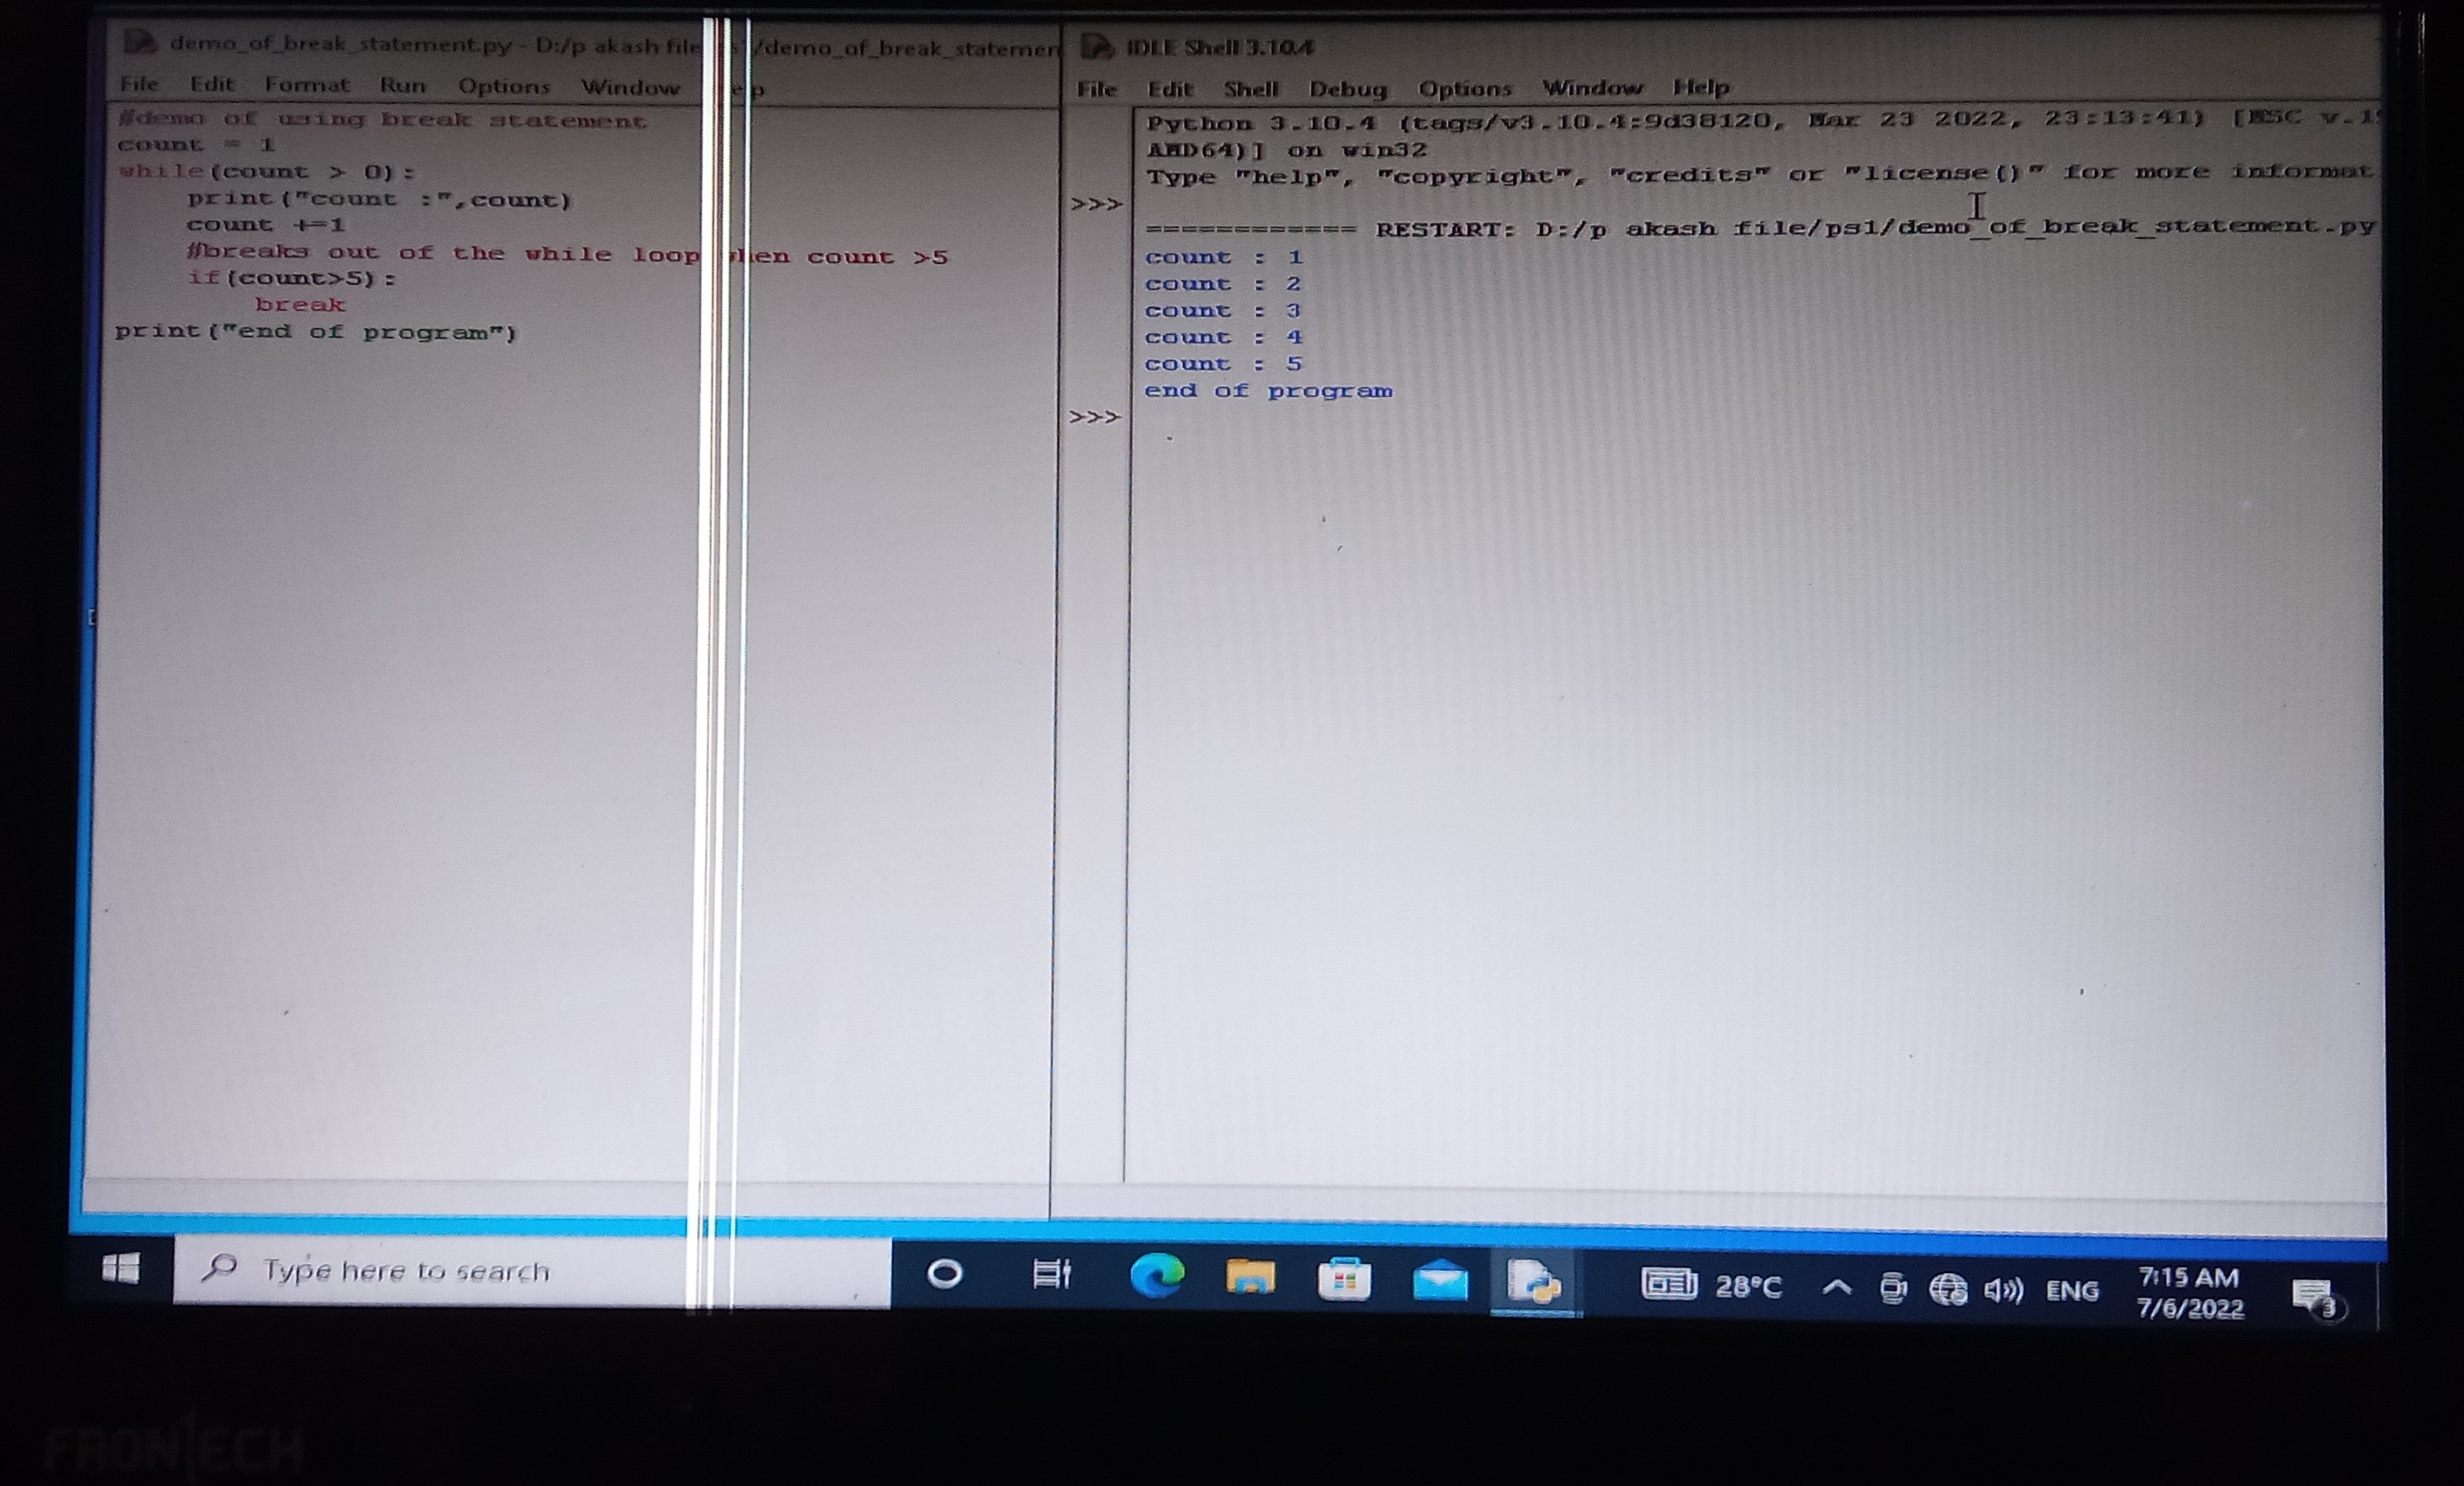
Task: Open Mail app from taskbar
Action: (1440, 1282)
